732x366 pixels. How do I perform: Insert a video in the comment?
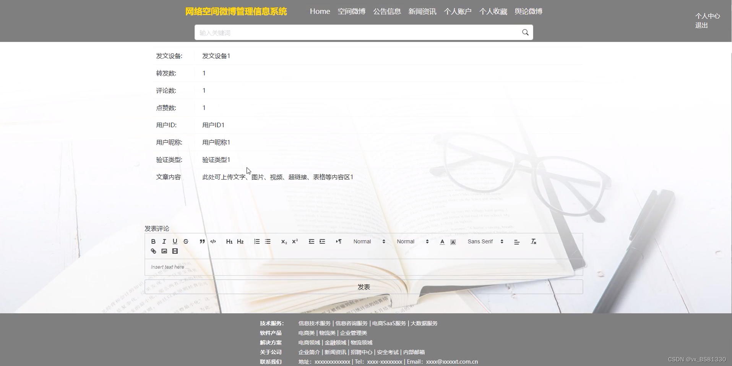tap(175, 251)
